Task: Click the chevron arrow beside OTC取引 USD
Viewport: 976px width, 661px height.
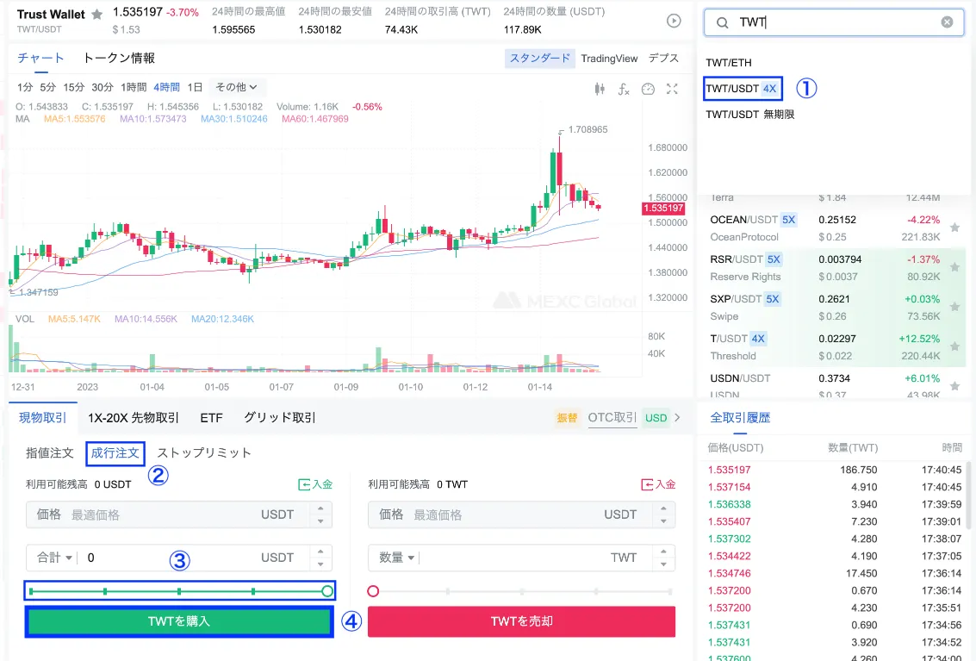Action: point(678,417)
